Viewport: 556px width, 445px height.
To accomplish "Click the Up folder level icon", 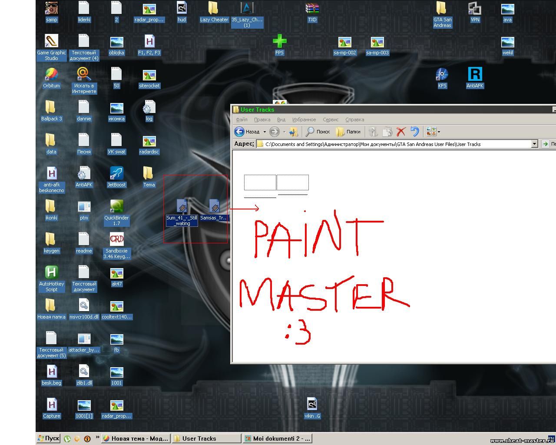I will pyautogui.click(x=294, y=132).
